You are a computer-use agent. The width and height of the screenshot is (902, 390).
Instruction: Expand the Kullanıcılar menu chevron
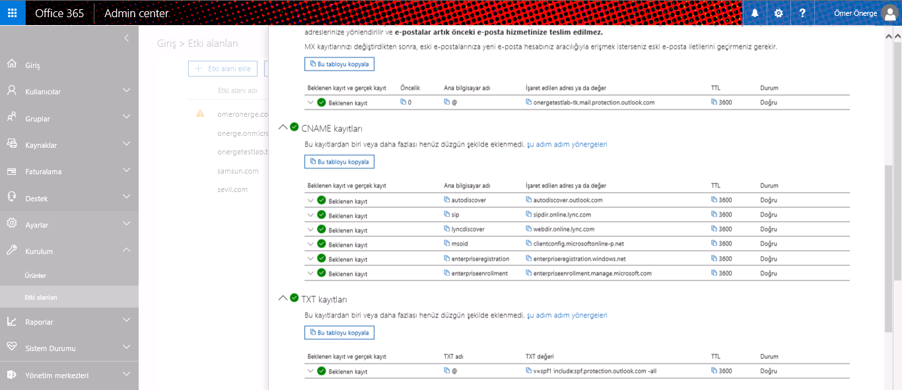pyautogui.click(x=127, y=91)
